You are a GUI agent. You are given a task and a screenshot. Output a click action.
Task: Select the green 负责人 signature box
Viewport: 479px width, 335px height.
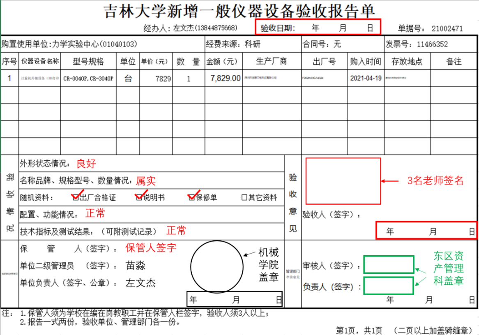point(389,286)
